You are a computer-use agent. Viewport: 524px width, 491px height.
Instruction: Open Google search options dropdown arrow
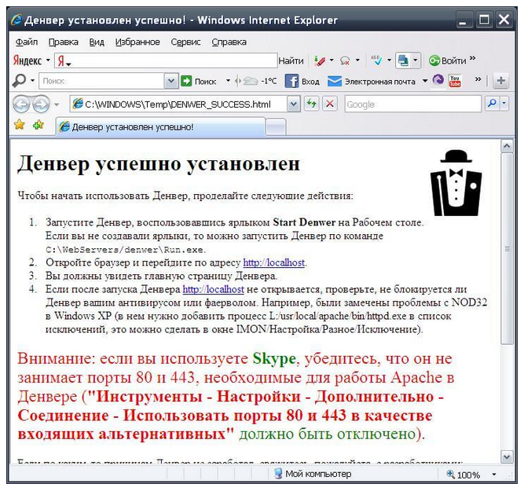(x=504, y=104)
